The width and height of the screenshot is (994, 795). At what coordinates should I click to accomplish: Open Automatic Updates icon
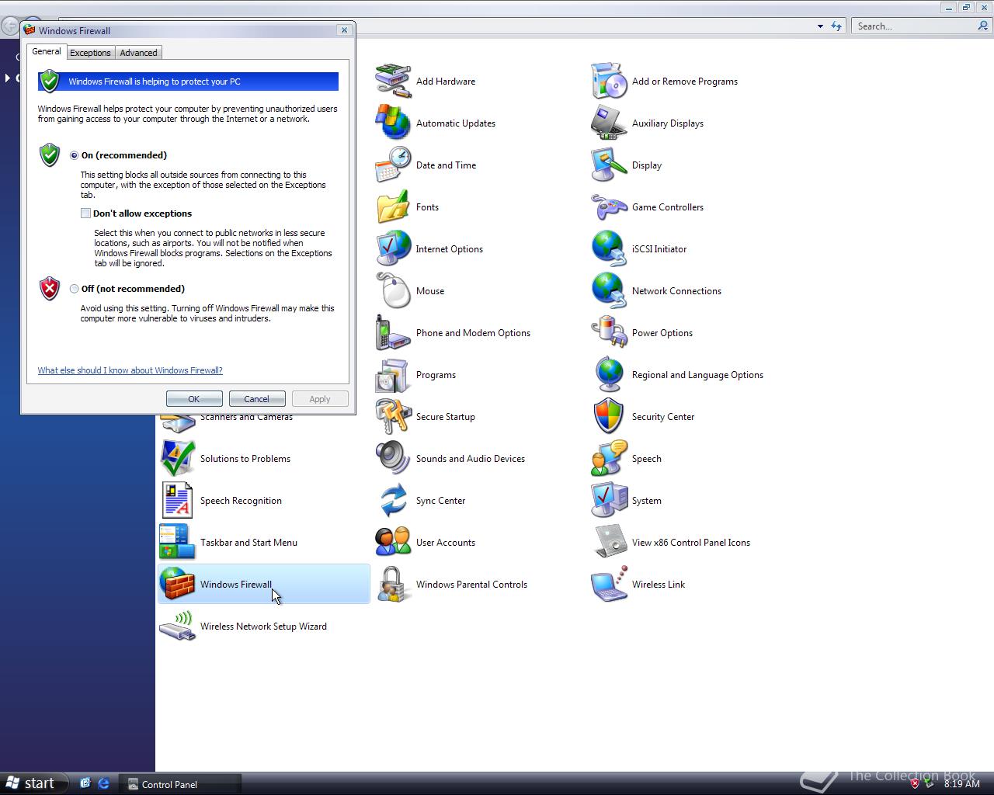tap(393, 123)
